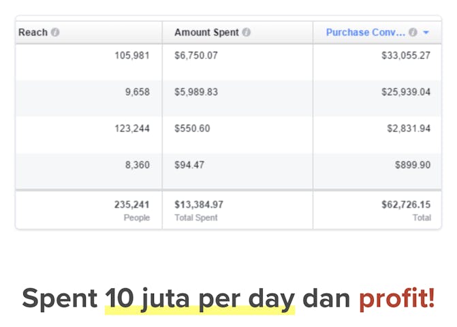
Task: Select the 105,981 reach cell
Action: click(131, 55)
